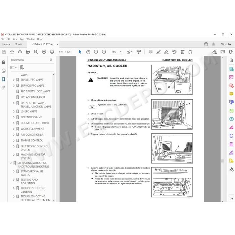Collapse the right tools pane
Image resolution: width=235 pixels, height=235 pixels.
point(232,199)
